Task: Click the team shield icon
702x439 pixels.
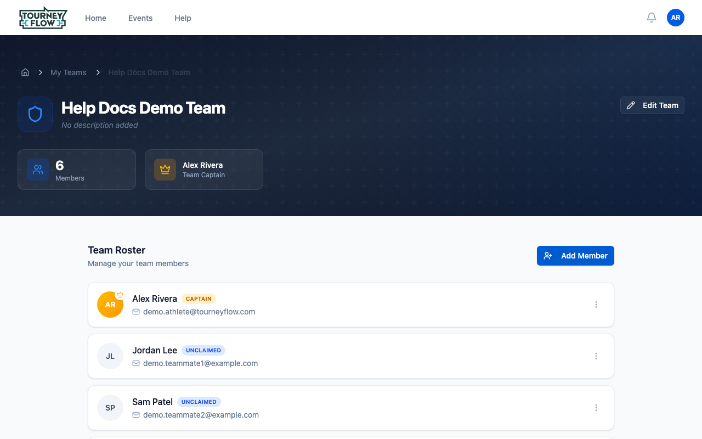Action: coord(35,114)
